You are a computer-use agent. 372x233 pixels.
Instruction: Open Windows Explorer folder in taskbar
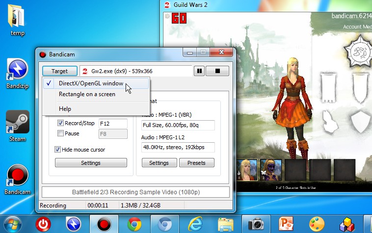(226, 225)
